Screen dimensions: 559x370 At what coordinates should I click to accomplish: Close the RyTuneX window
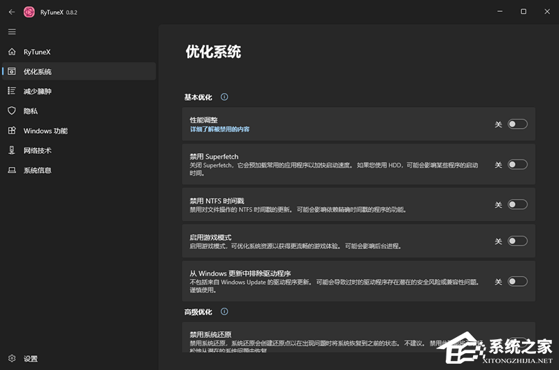[x=547, y=11]
